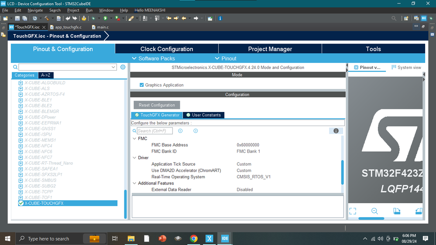
Task: Click the Forward navigation white arrow
Action: (196, 18)
